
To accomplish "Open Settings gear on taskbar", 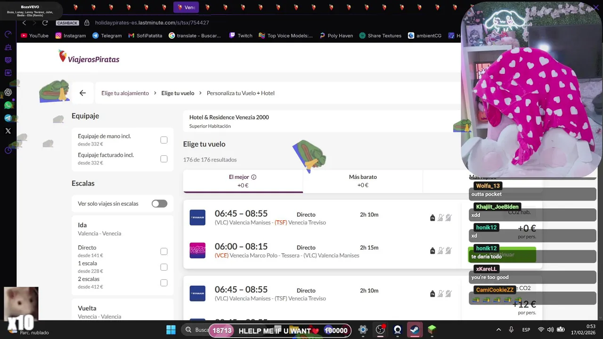I will click(x=363, y=330).
